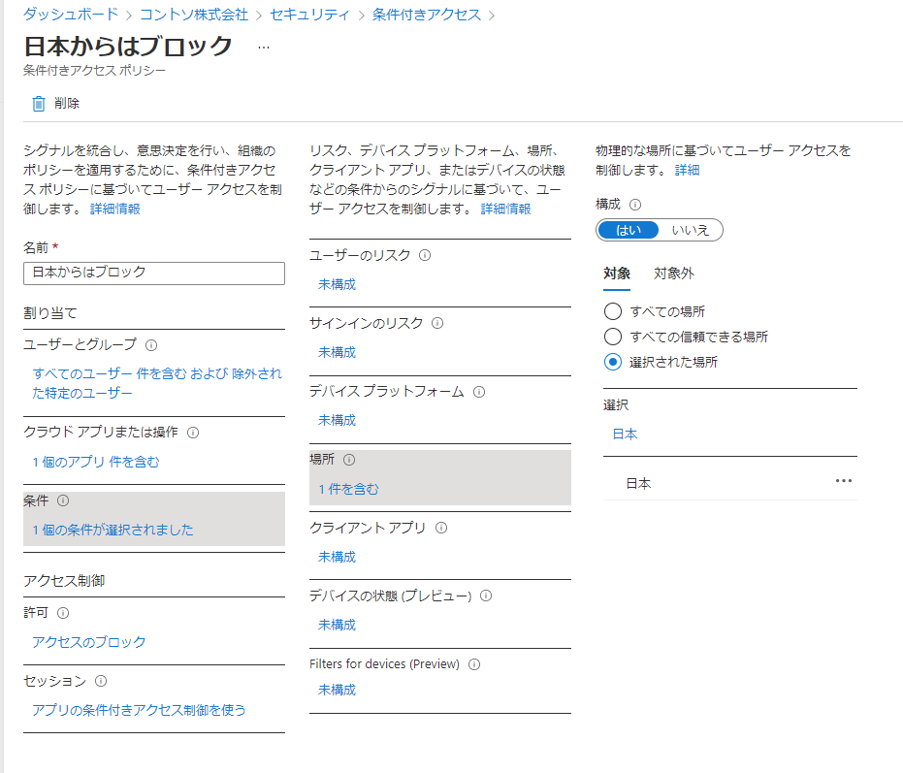This screenshot has height=773, width=903.
Task: Open 未構成 under デバイス プラットフォーム
Action: coord(337,421)
